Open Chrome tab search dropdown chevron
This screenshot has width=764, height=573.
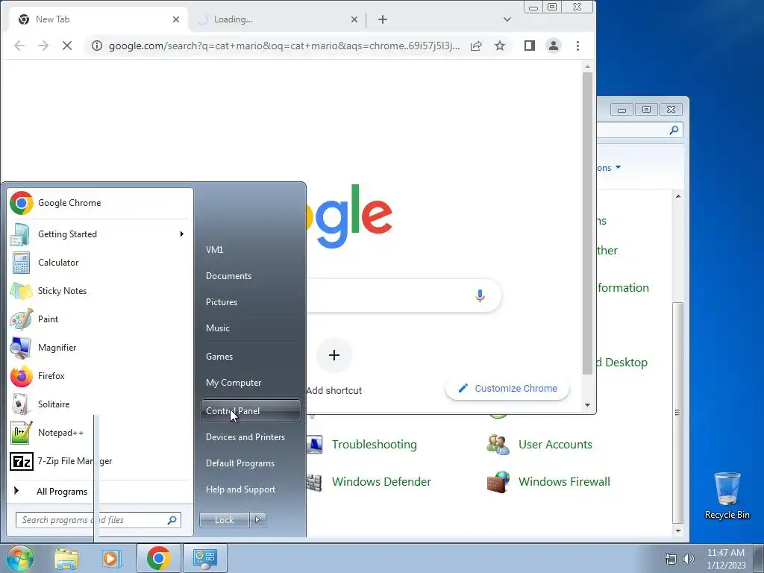coord(507,19)
